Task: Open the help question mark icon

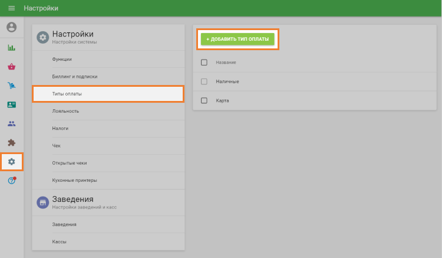Action: tap(12, 181)
